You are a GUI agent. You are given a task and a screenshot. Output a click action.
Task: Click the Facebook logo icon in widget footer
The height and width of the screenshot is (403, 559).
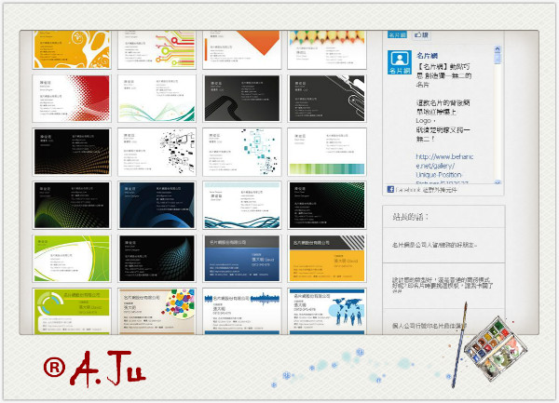(390, 189)
